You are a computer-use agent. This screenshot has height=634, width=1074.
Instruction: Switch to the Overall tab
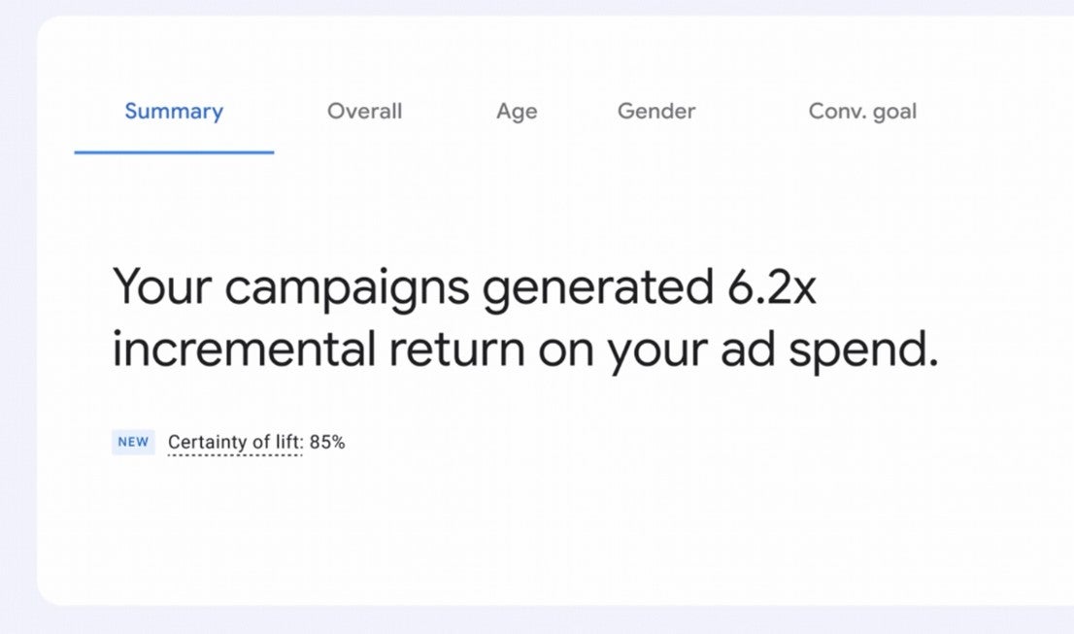[364, 112]
